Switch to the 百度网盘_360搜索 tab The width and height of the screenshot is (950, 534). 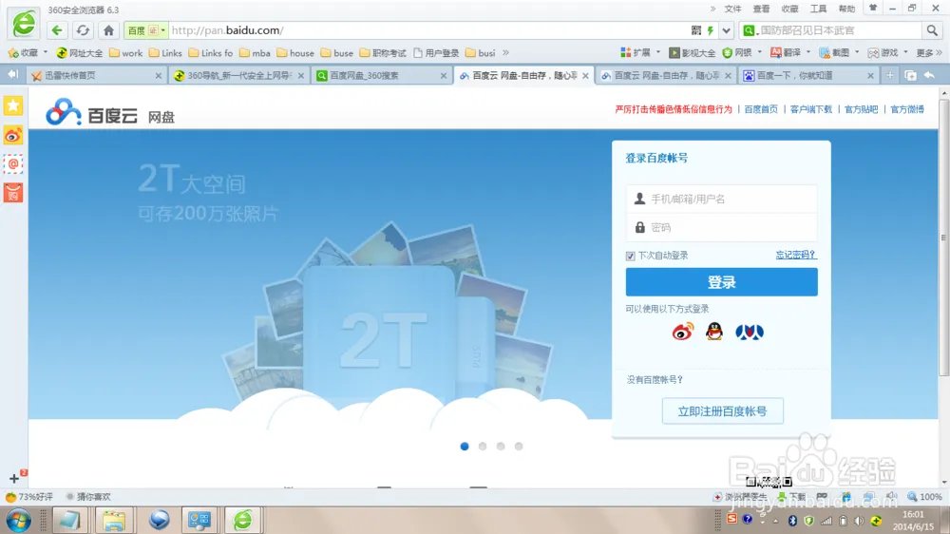(382, 75)
